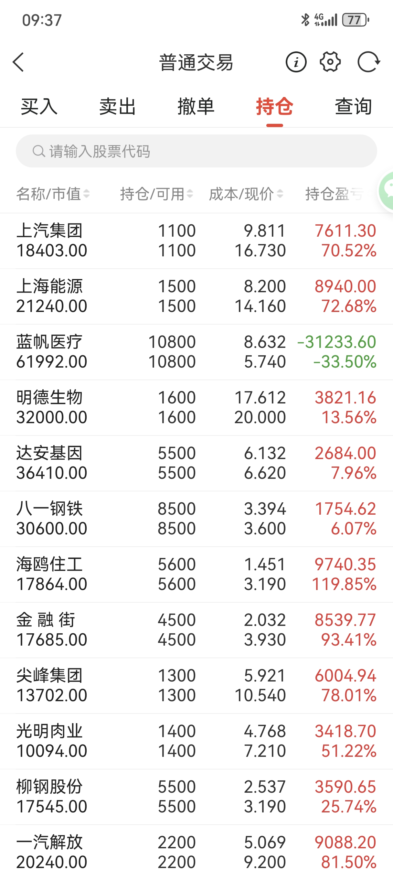
Task: Sort by 持仓/可用 column
Action: point(156,194)
